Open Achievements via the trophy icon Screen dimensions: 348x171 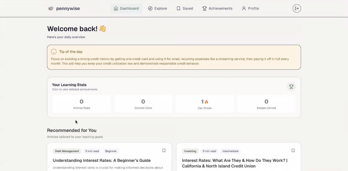(204, 8)
